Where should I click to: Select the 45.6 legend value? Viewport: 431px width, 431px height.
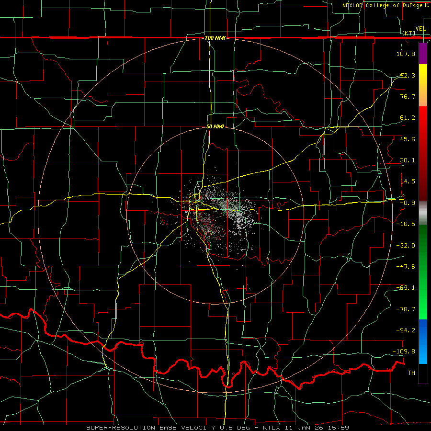coord(408,139)
